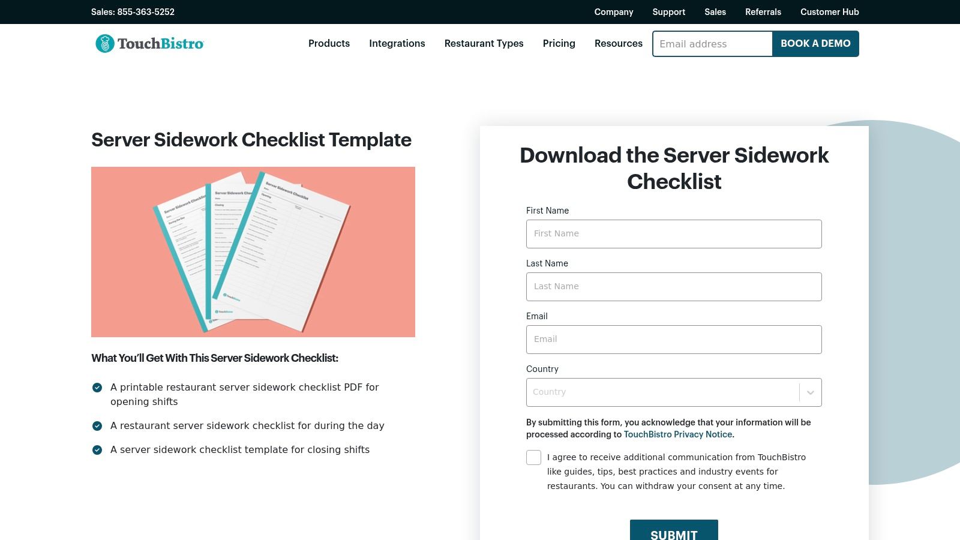The height and width of the screenshot is (540, 960).
Task: Click the checkmark icon beside the during-the-day bullet
Action: [97, 425]
